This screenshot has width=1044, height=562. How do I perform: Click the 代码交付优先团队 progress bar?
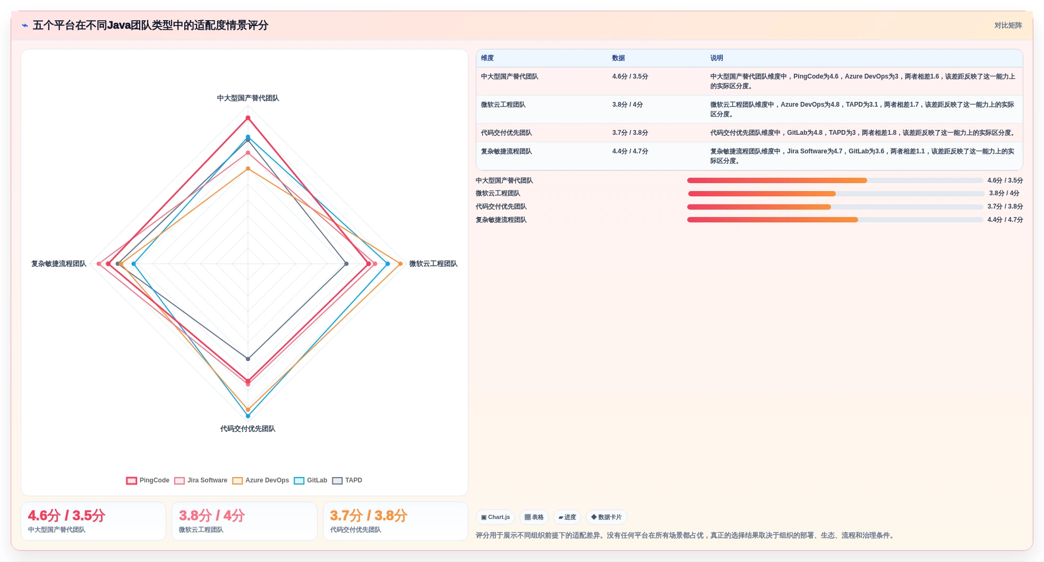(x=835, y=207)
